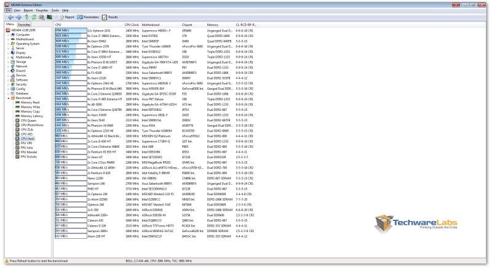Expand the Computer tree node arrow

point(9,35)
